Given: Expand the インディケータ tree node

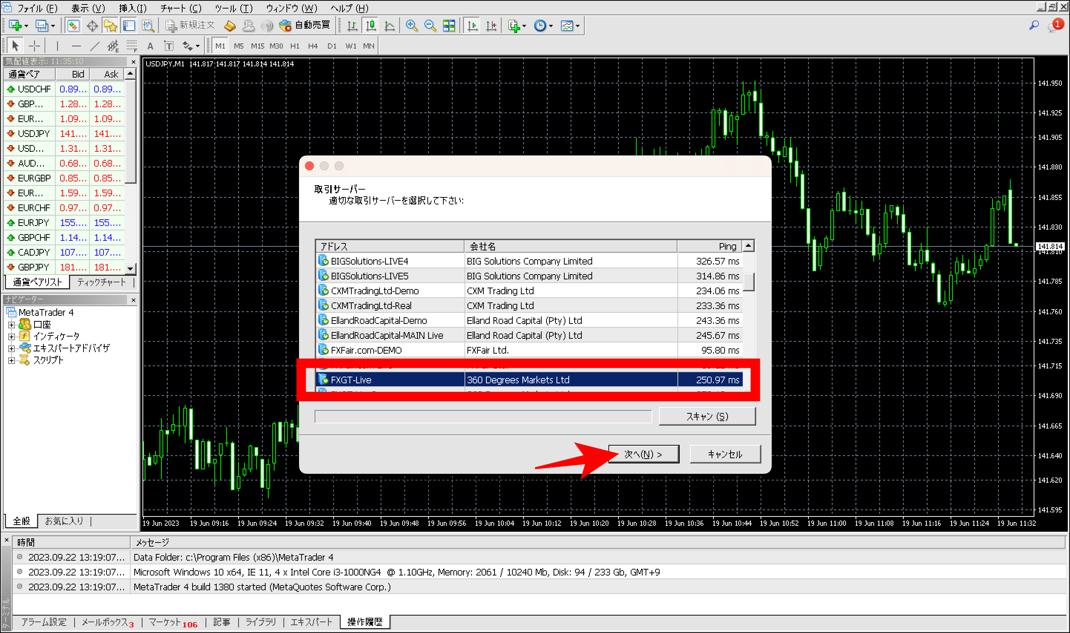Looking at the screenshot, I should pyautogui.click(x=12, y=337).
